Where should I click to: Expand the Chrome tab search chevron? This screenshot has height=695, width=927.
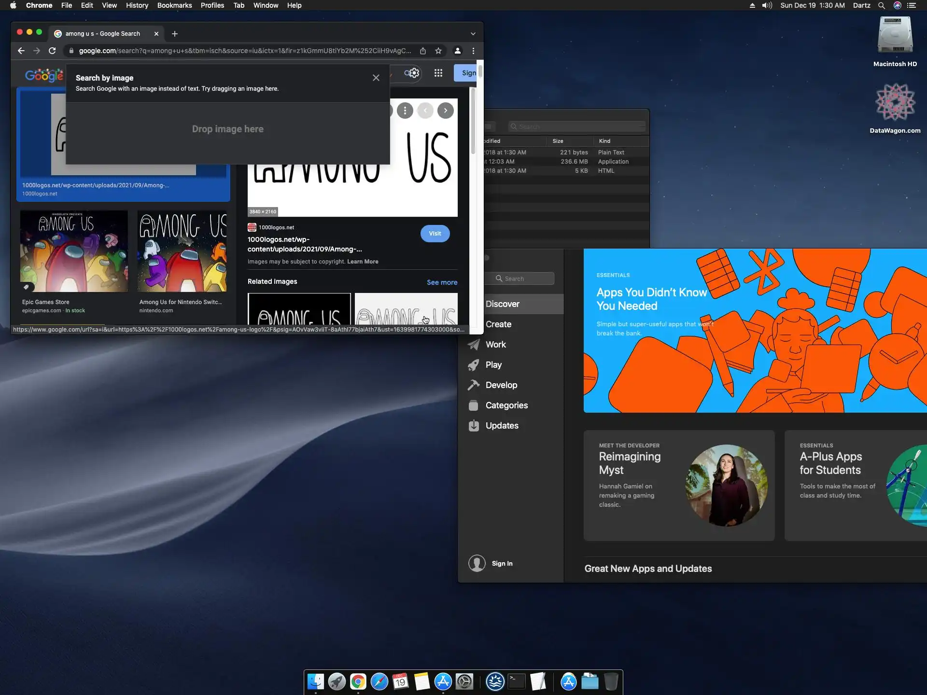[x=473, y=34]
